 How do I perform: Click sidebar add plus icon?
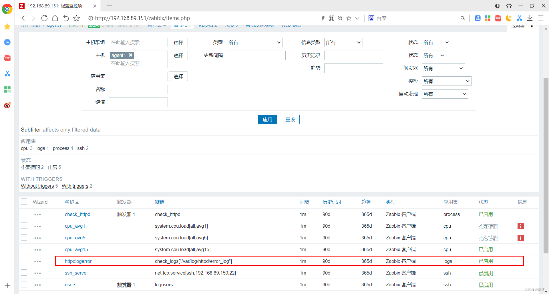[x=7, y=285]
